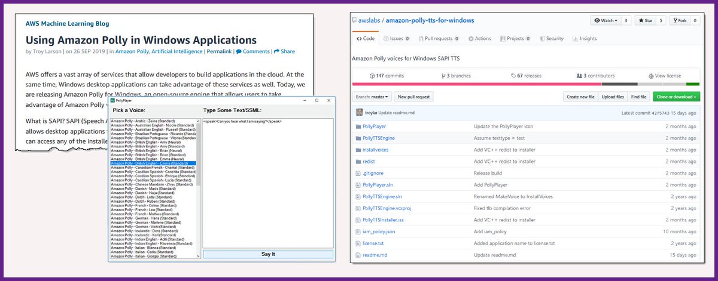Click the PollyPlayer app icon in title bar

point(112,100)
